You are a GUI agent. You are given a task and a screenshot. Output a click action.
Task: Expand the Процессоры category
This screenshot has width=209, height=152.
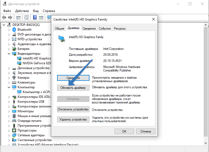coord(9,130)
